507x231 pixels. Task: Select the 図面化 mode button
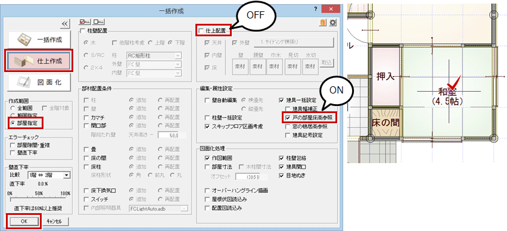tap(39, 82)
